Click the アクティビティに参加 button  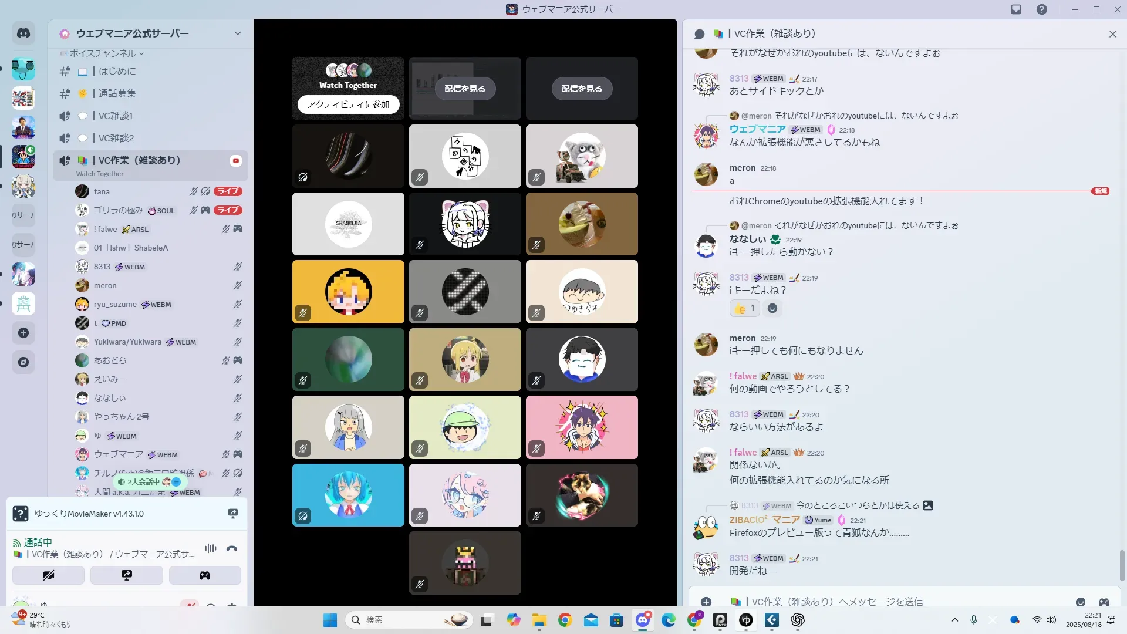[x=348, y=104]
